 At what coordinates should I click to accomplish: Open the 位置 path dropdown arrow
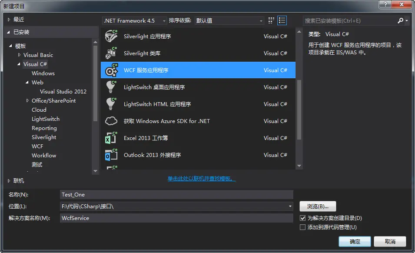click(290, 206)
